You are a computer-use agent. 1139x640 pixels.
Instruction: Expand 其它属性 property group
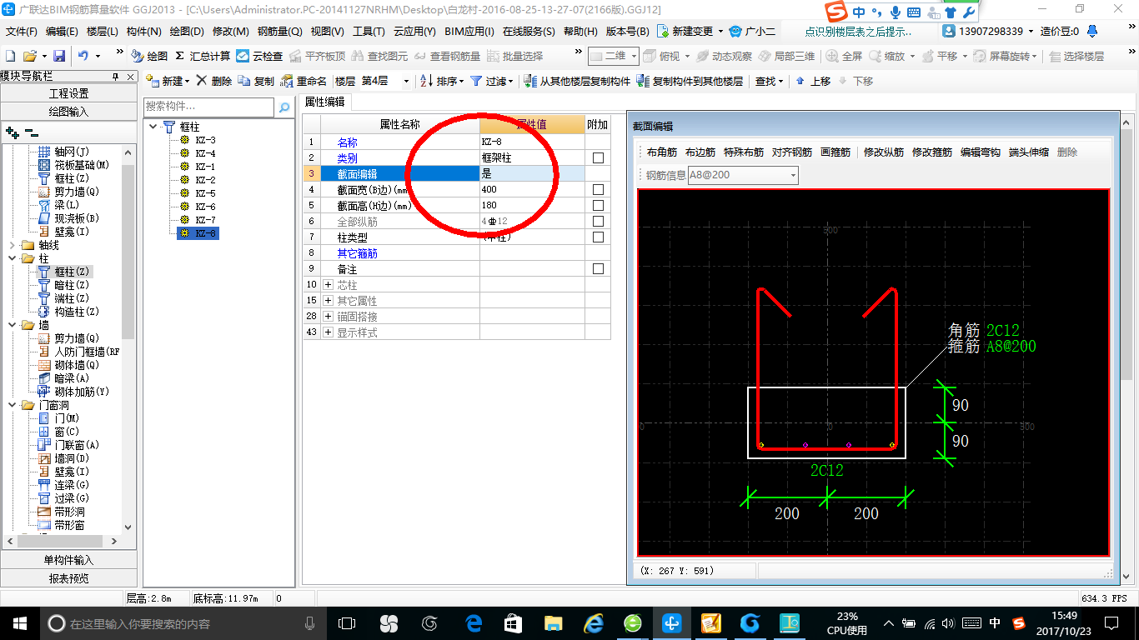click(x=328, y=301)
